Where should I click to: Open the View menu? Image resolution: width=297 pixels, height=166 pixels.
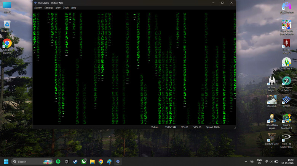coord(58,8)
